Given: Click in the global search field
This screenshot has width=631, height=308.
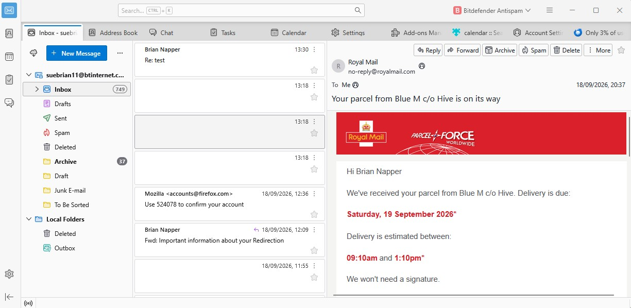Looking at the screenshot, I should tap(241, 10).
